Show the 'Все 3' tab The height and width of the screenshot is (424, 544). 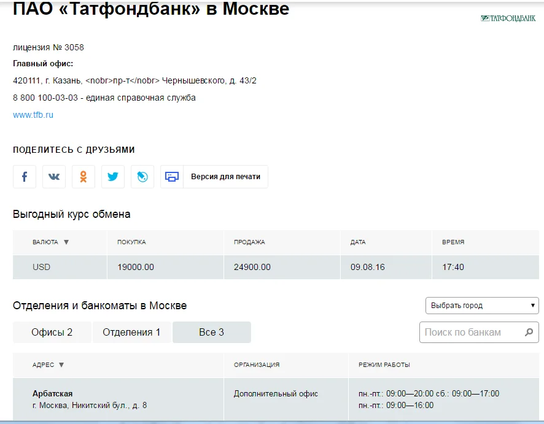[211, 333]
